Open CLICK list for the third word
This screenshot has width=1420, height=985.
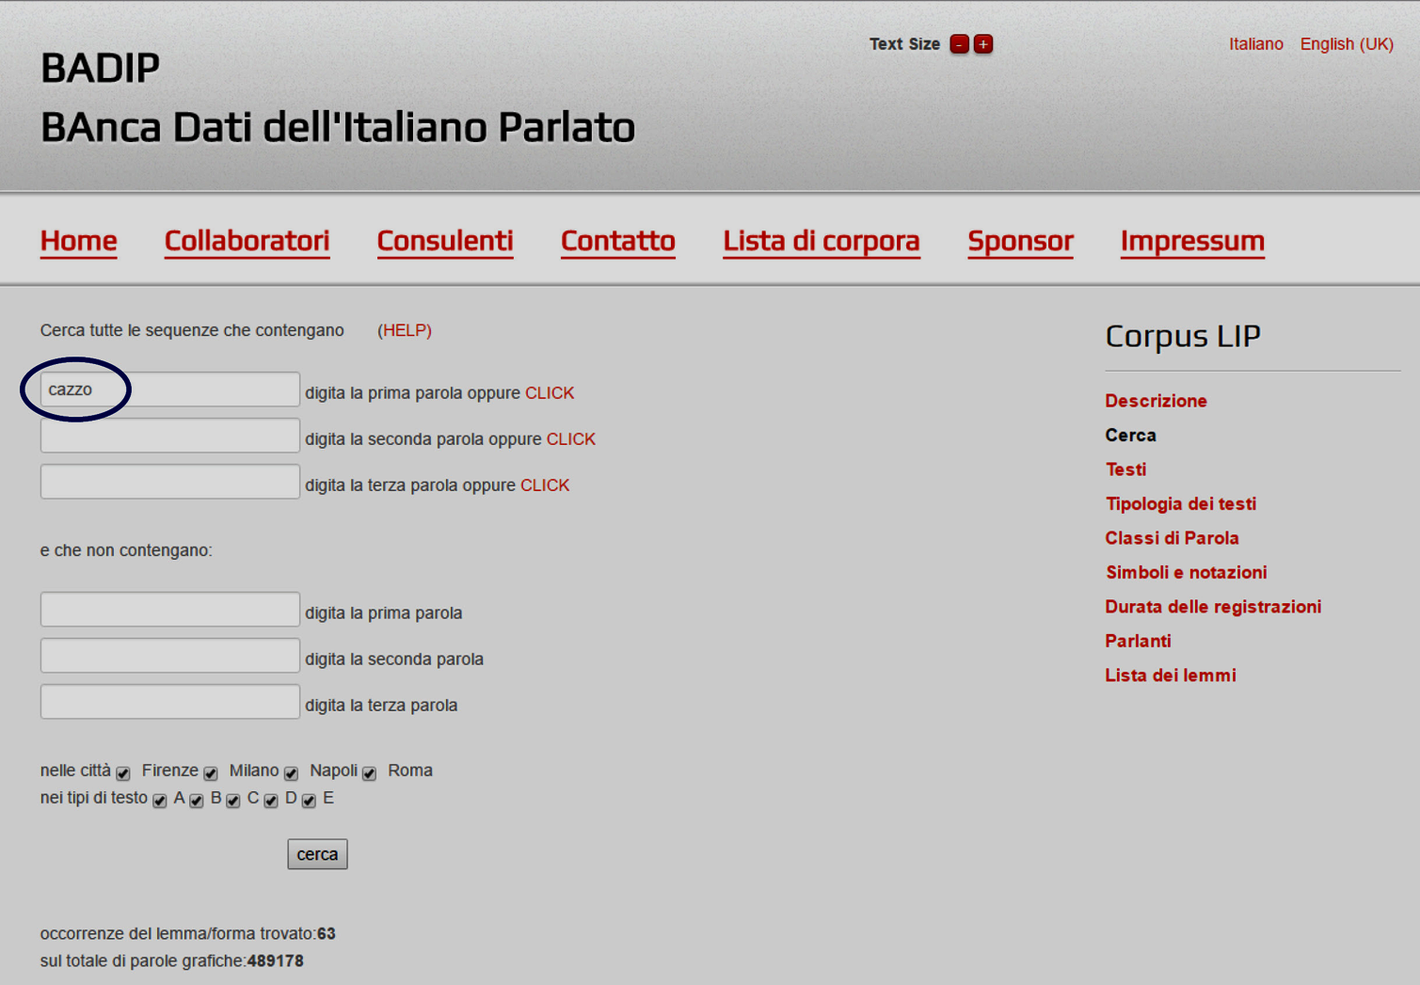(544, 485)
